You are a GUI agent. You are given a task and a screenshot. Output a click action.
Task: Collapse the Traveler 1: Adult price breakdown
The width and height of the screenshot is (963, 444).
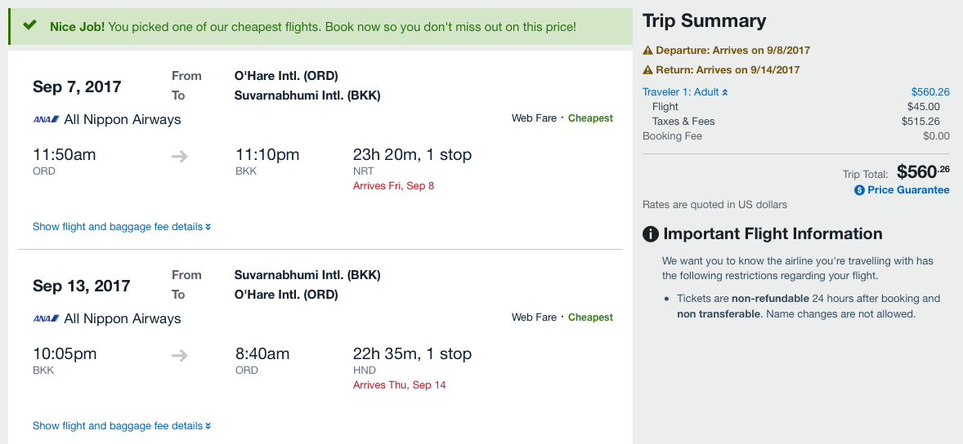click(x=685, y=92)
